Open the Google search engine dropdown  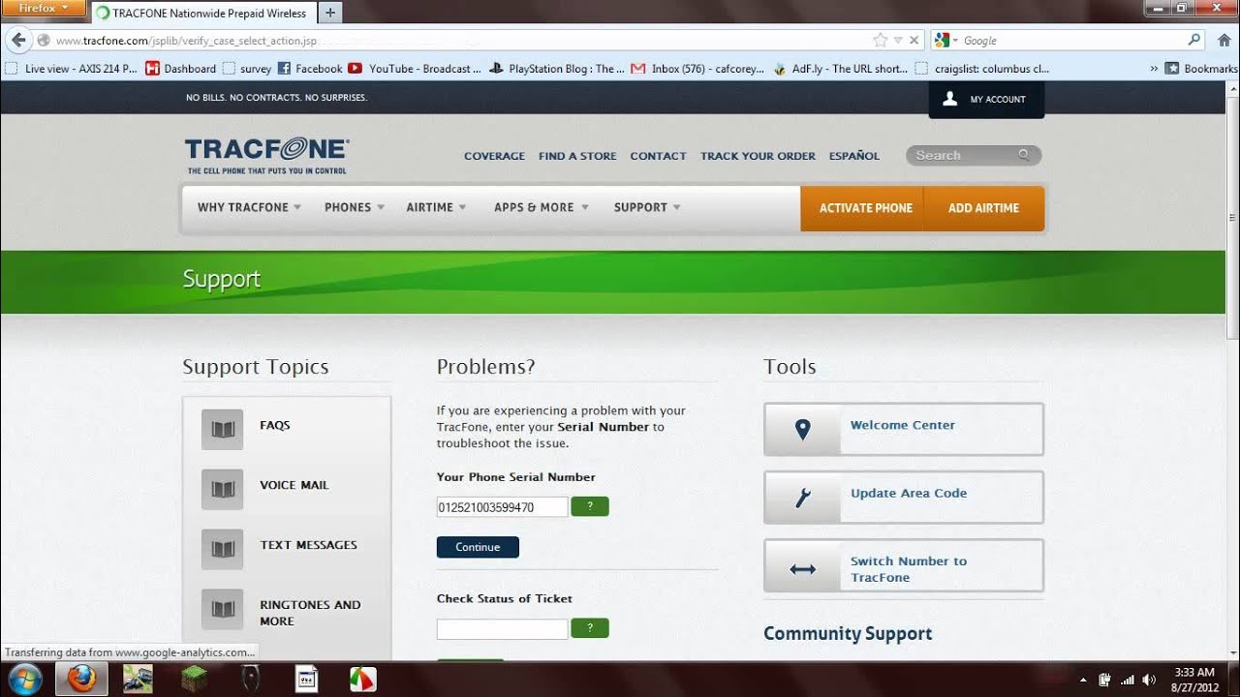pyautogui.click(x=946, y=41)
